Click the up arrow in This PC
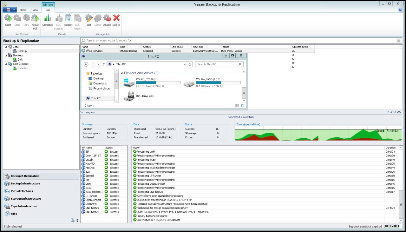 click(104, 64)
